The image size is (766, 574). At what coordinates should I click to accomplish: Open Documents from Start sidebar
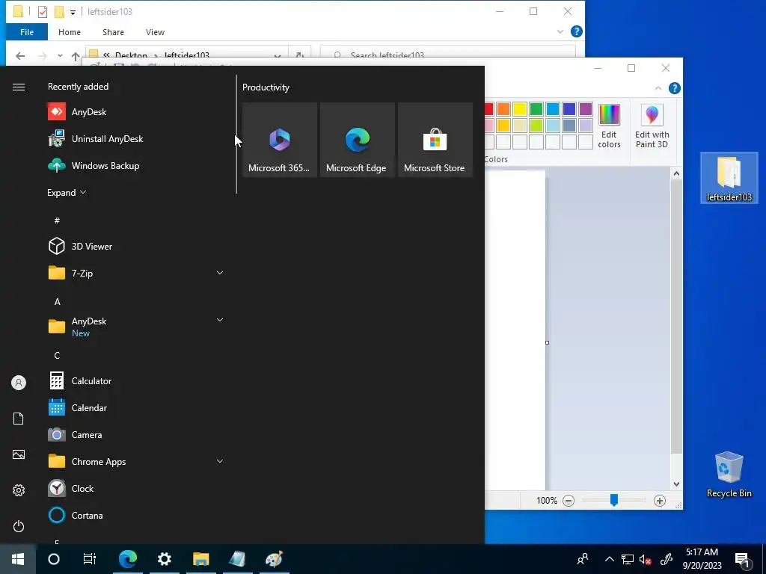(19, 419)
